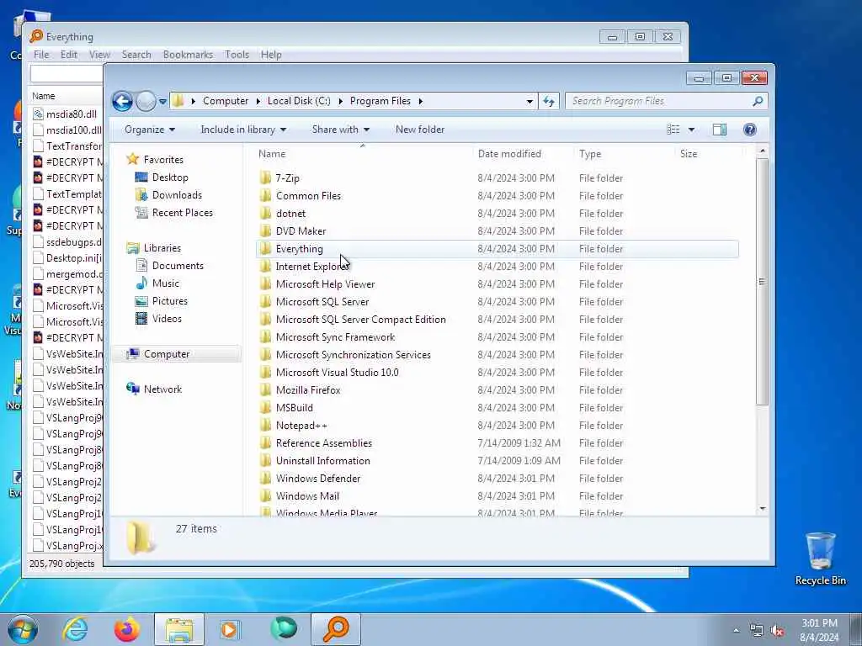Click the Back navigation arrow in Explorer

(122, 101)
